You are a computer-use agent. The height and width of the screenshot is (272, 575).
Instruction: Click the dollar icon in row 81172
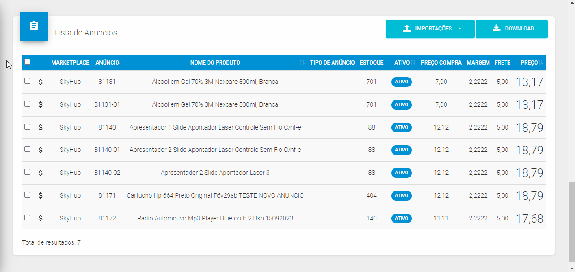click(40, 218)
